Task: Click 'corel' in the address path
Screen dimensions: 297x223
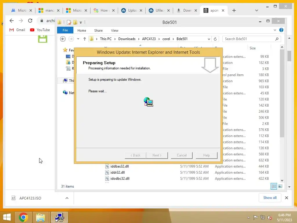Action: (166, 39)
